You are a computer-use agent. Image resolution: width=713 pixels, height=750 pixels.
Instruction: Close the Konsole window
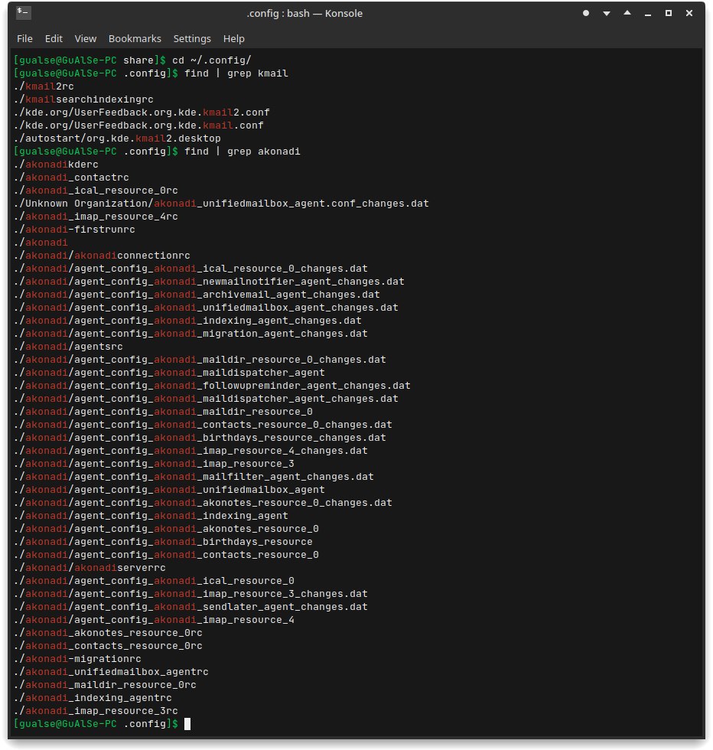click(689, 14)
